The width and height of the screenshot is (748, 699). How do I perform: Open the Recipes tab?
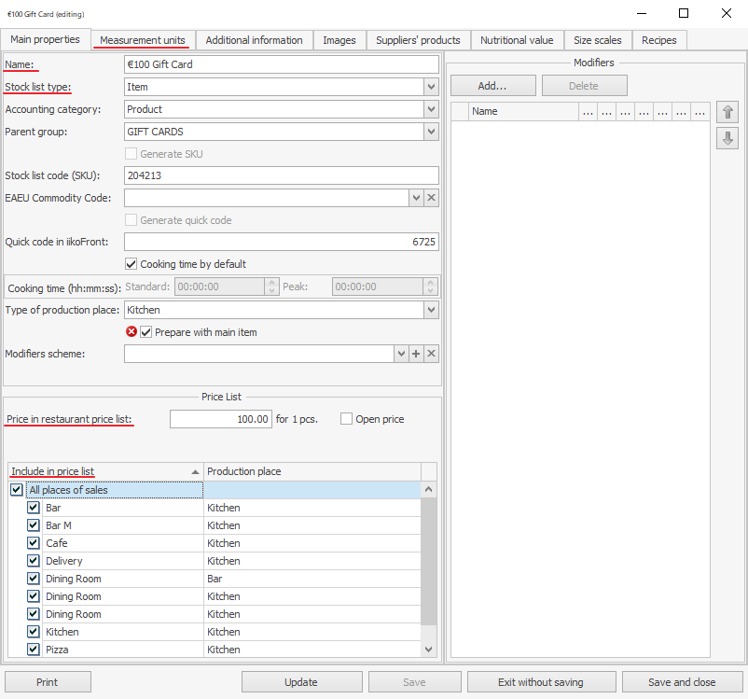point(659,40)
